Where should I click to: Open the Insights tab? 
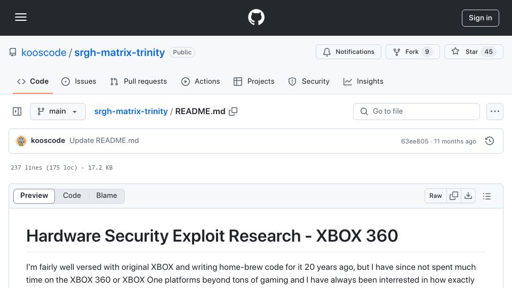coord(363,81)
